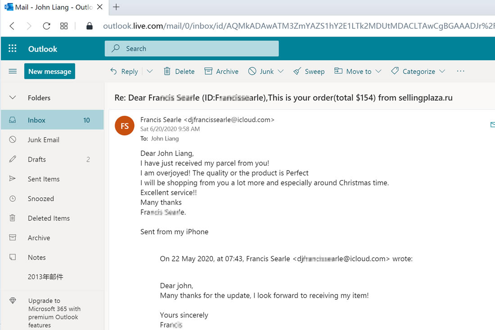Open the more actions ellipsis menu
This screenshot has width=495, height=330.
(x=461, y=71)
